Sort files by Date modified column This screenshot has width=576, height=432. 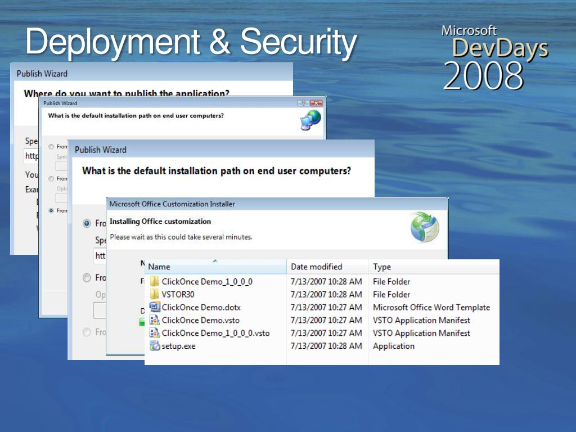pos(327,267)
